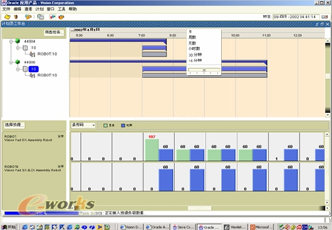
Task: Click the date field showing 2002 04:41:14
Action: [x=296, y=17]
